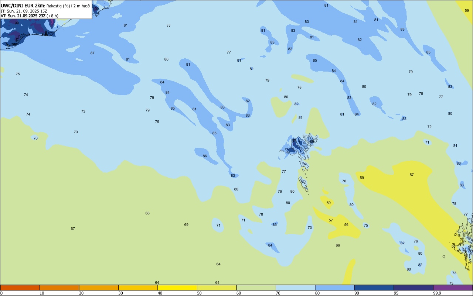The image size is (473, 296).
Task: Select the '10' legend tick label
Action: (42, 293)
